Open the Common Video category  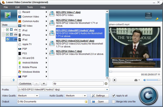point(33,17)
